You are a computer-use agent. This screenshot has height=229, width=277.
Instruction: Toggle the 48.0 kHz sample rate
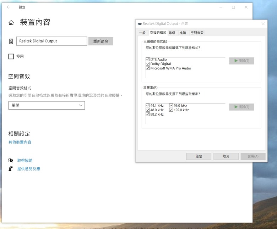[x=148, y=110]
